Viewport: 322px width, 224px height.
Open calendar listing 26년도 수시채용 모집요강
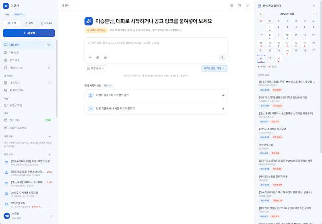click(287, 133)
